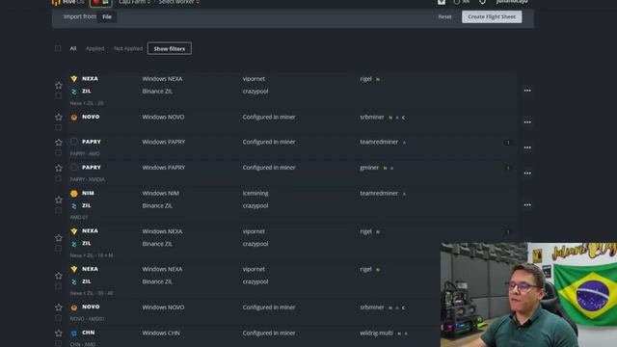Click the Create Flight Sheet button

pyautogui.click(x=492, y=16)
